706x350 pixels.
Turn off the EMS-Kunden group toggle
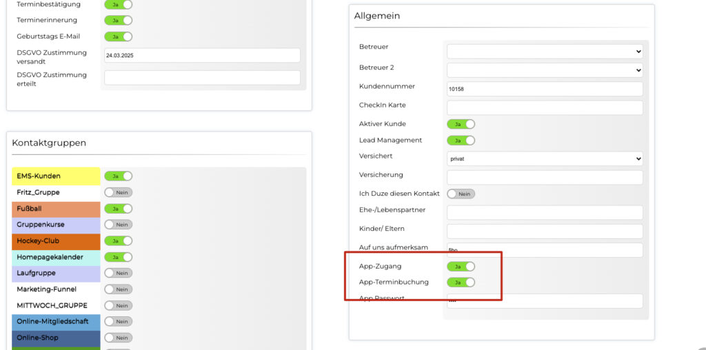point(118,176)
